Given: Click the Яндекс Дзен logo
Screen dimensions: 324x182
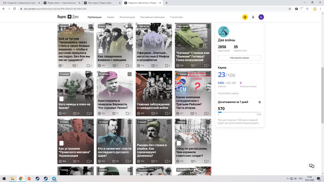Looking at the screenshot, I should pyautogui.click(x=68, y=17).
